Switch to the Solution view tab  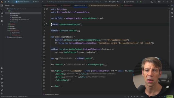pyautogui.click(x=7, y=5)
